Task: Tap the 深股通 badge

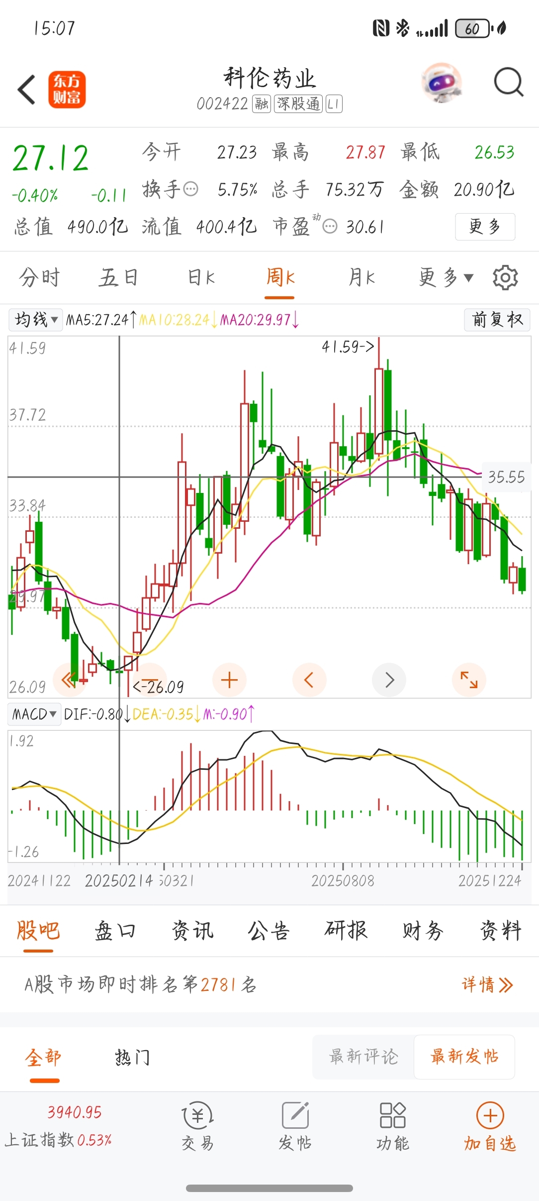Action: (x=298, y=104)
